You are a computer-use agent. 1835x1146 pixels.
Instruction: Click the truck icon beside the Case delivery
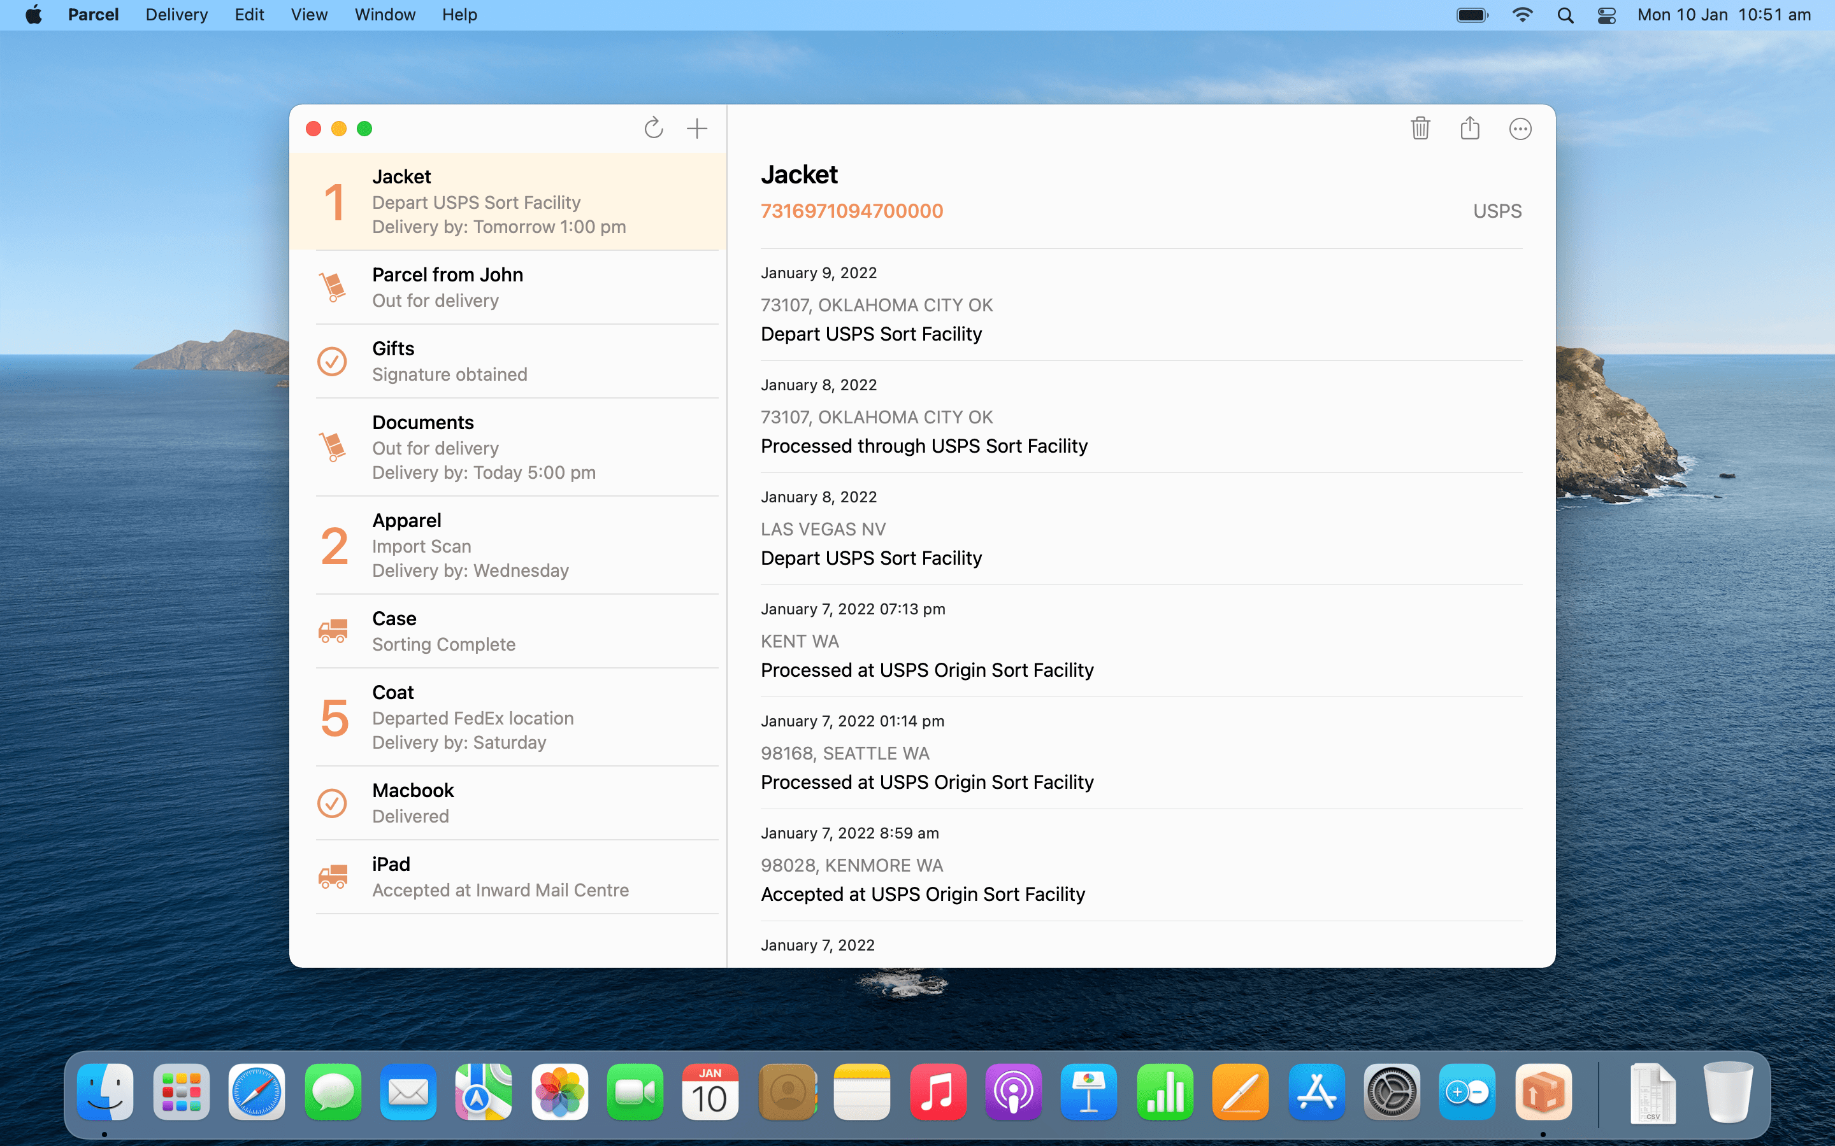click(x=333, y=630)
